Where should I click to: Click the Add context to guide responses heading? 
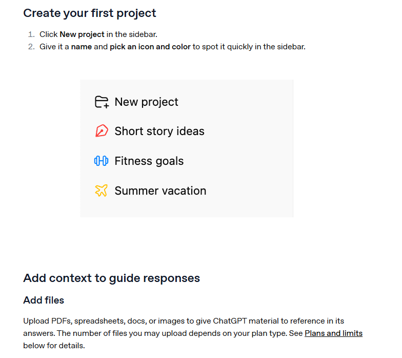(x=112, y=278)
